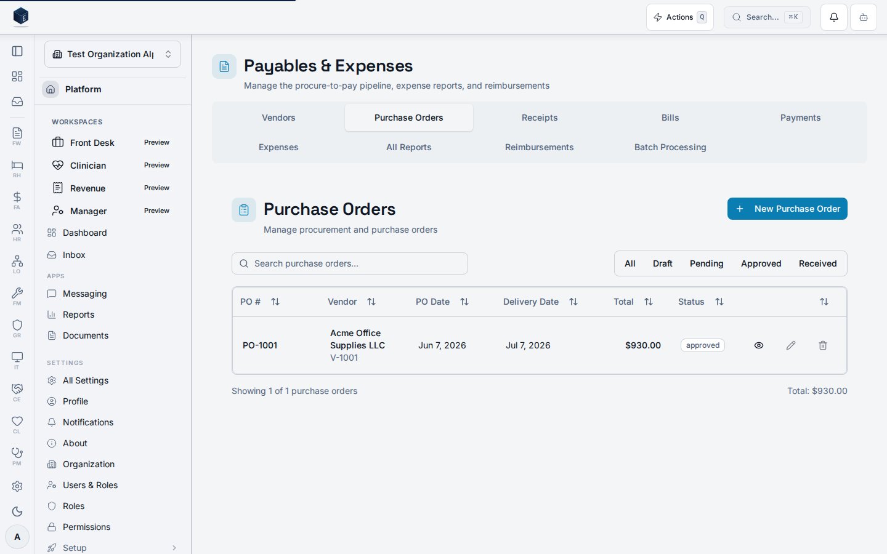
Task: Edit PO-1001 with pencil icon
Action: (791, 345)
